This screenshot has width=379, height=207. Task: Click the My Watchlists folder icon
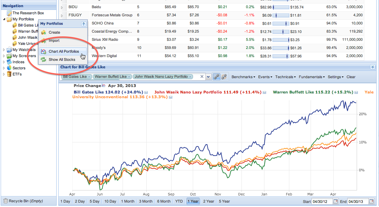(x=9, y=50)
